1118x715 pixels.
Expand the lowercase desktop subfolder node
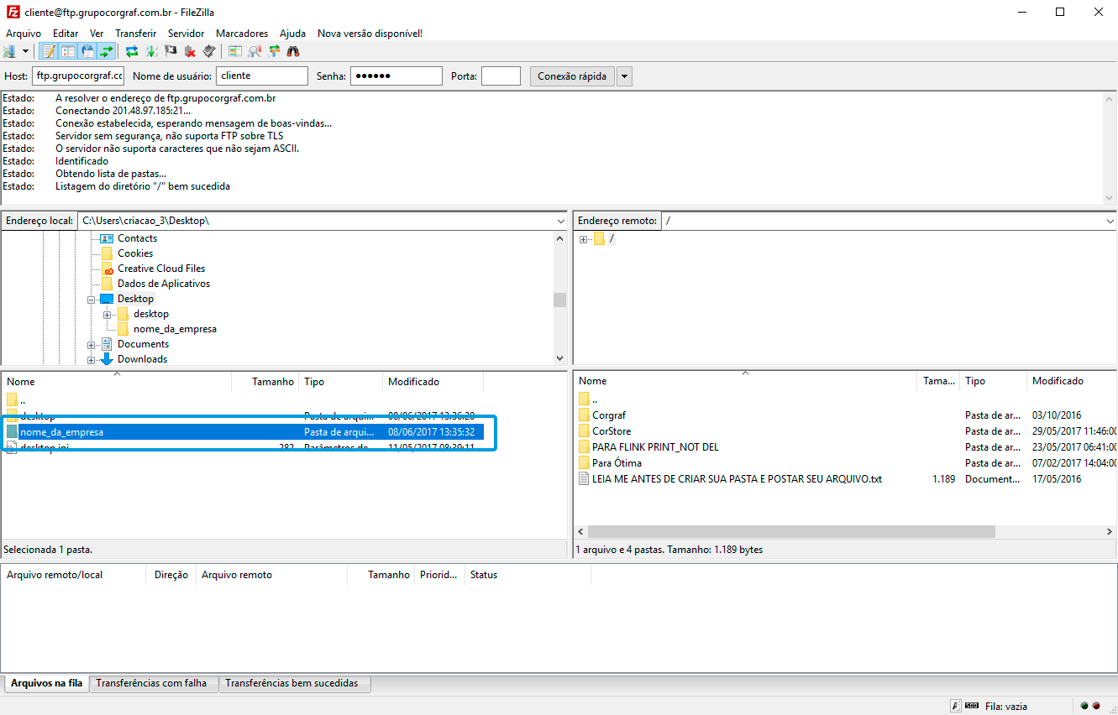coord(108,314)
